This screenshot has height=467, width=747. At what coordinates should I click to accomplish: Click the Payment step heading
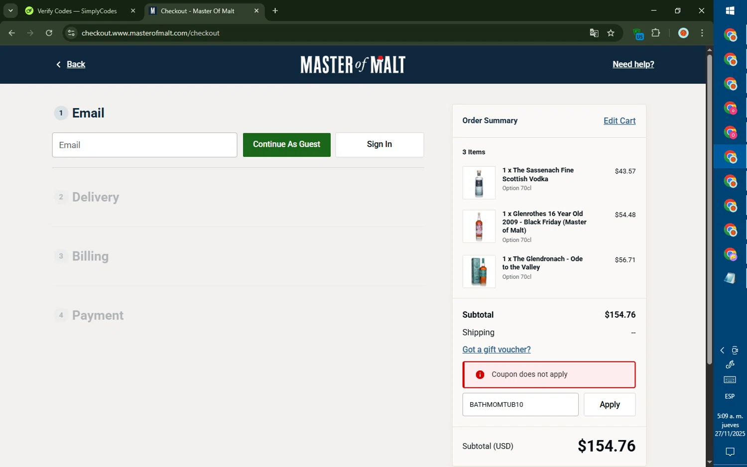98,316
